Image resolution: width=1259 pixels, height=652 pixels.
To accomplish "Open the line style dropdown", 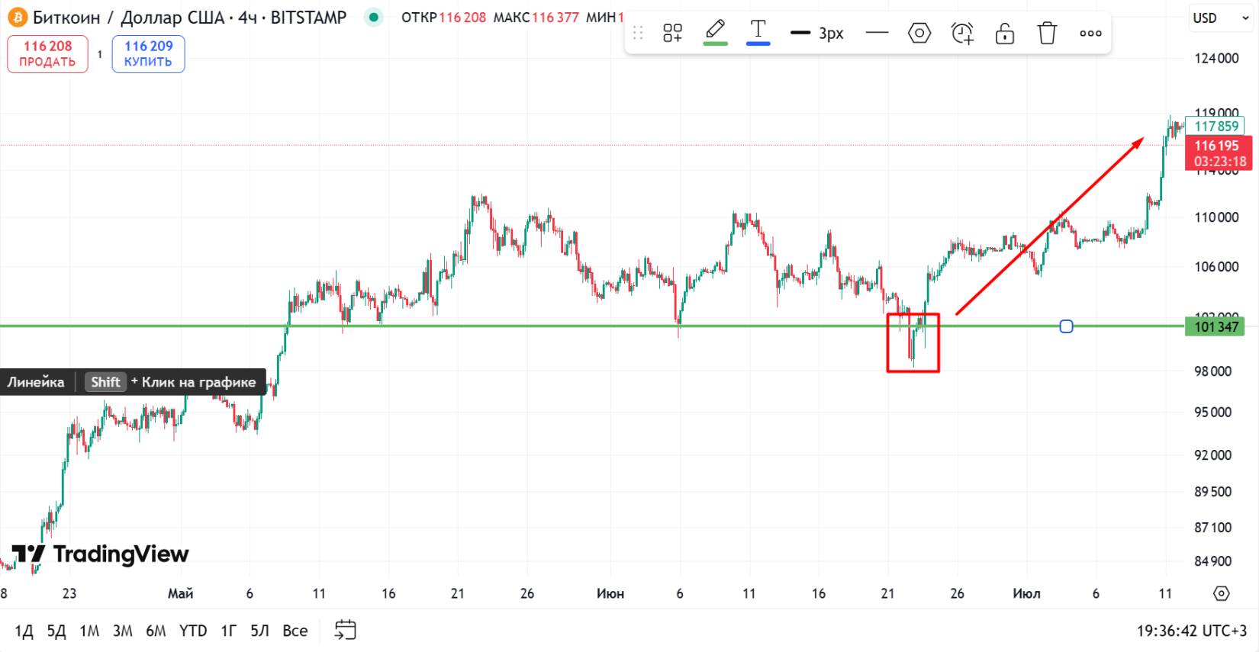I will point(877,33).
